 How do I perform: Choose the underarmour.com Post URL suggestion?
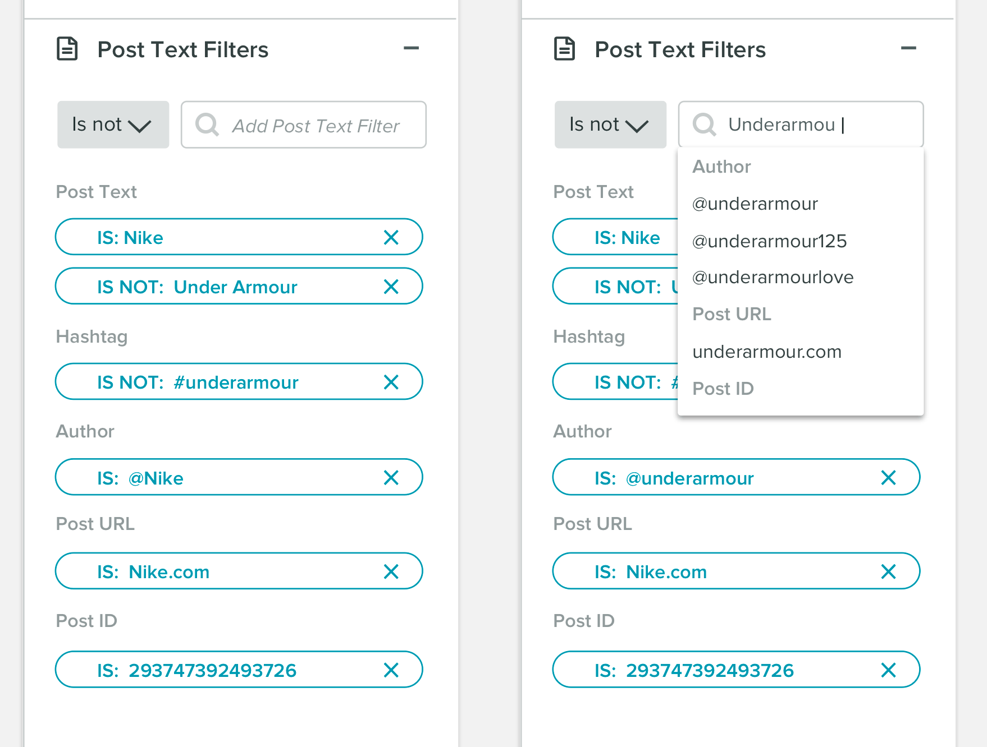767,352
